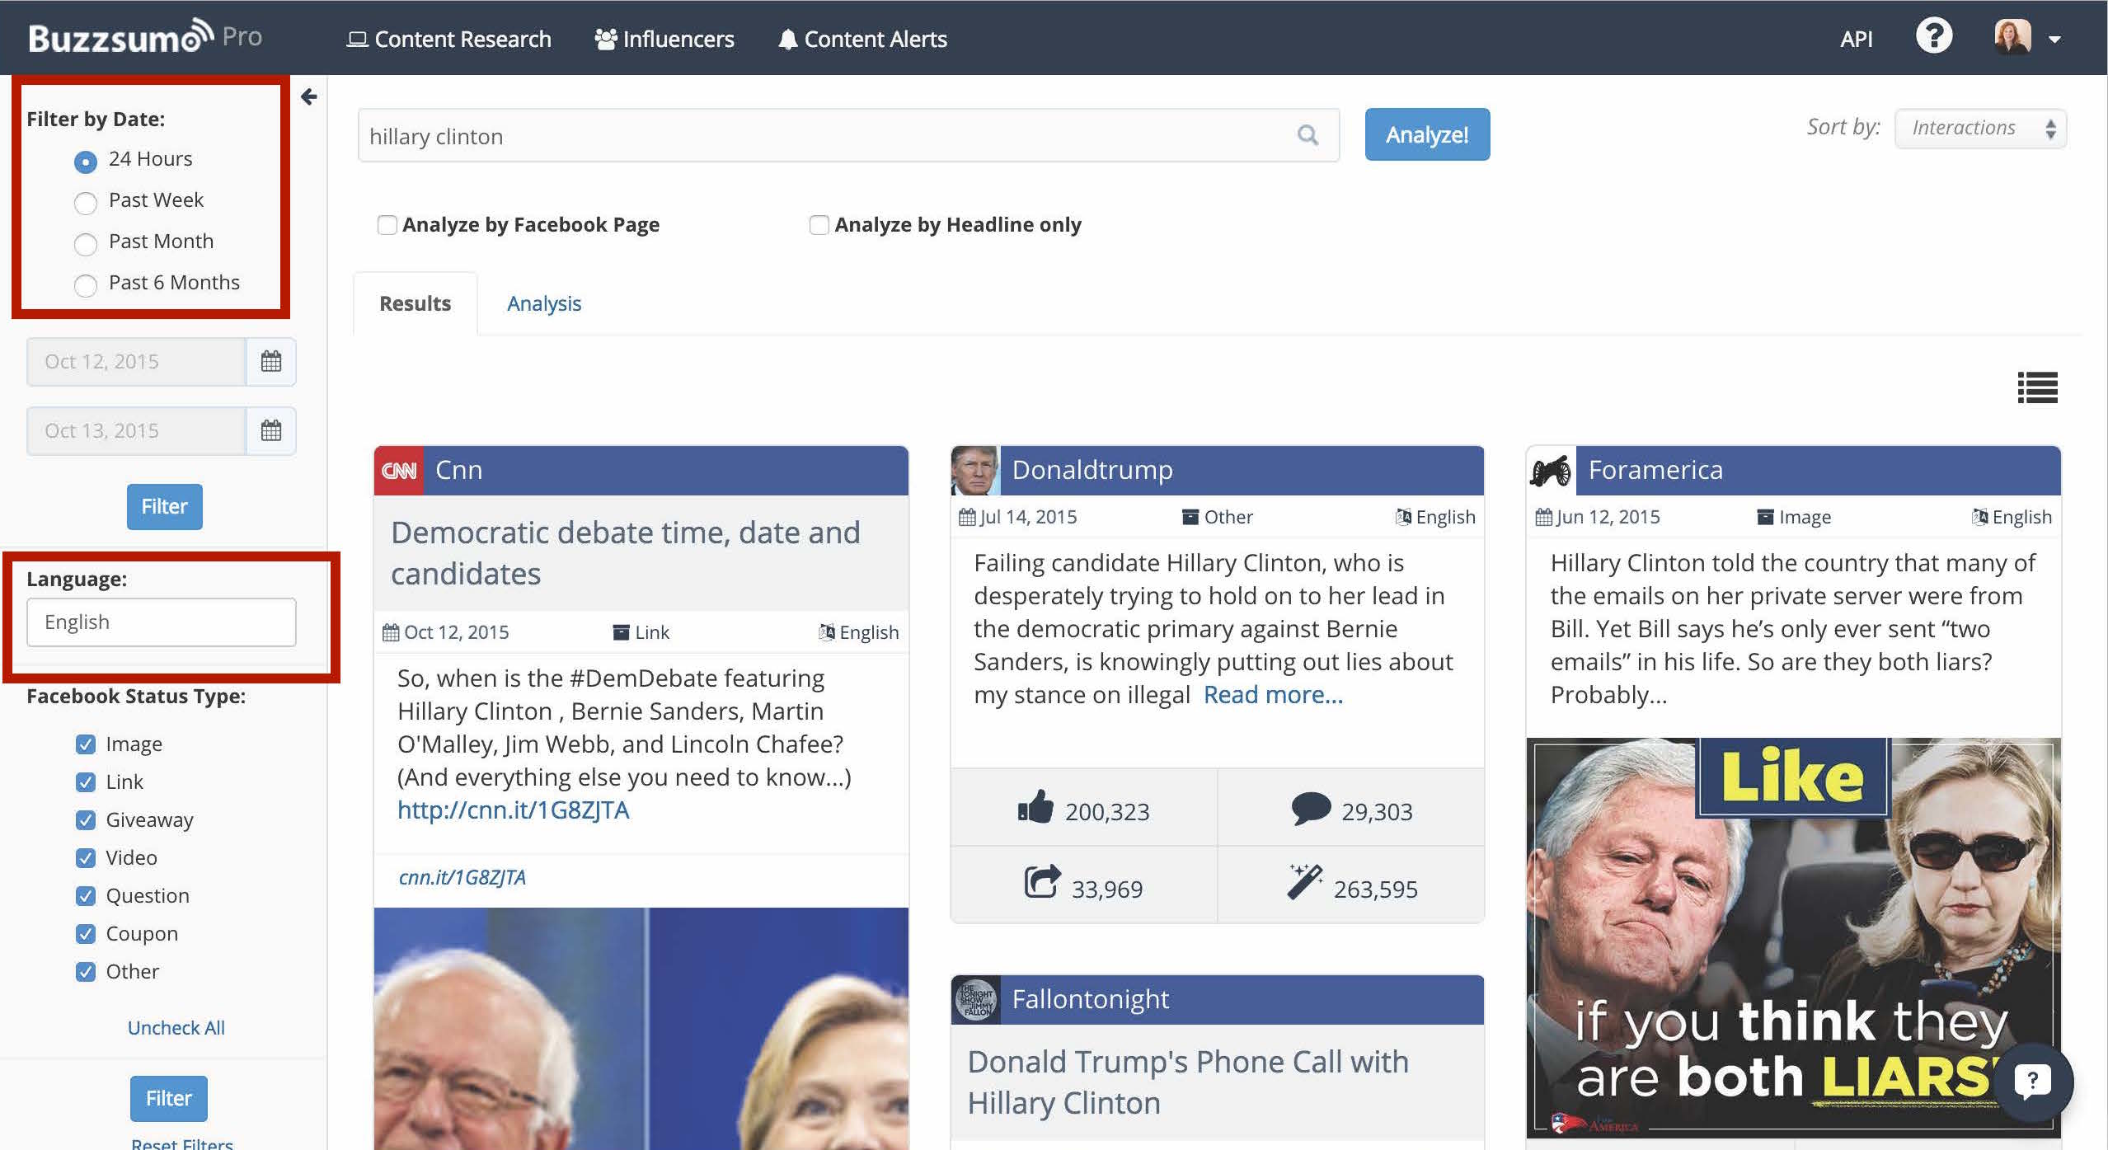
Task: Open Donald Trump's Phone Call headline
Action: coord(1188,1082)
